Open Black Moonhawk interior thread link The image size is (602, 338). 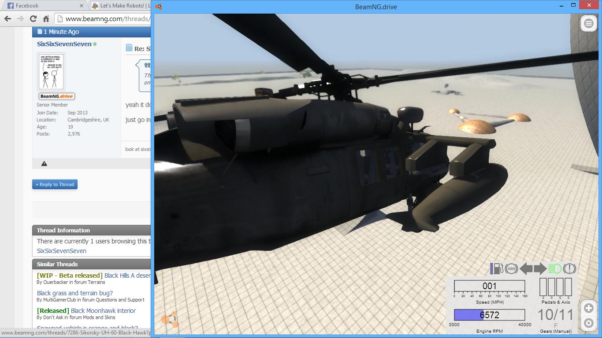point(103,311)
